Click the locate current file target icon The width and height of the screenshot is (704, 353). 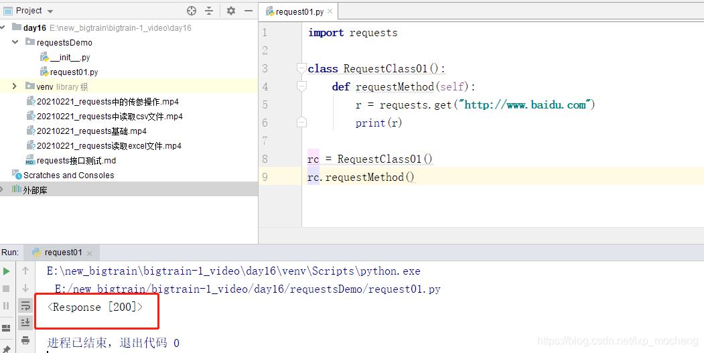pyautogui.click(x=192, y=11)
